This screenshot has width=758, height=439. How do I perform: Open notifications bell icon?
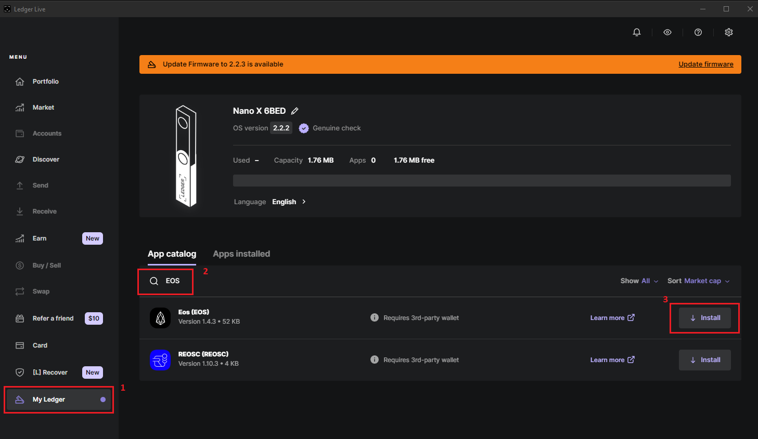637,32
